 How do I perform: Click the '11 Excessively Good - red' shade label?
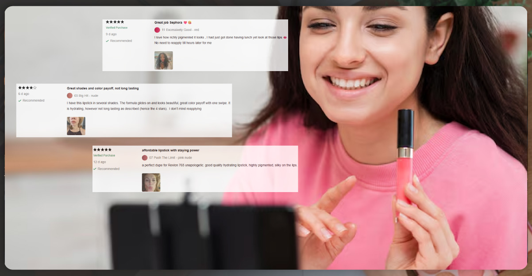click(180, 30)
